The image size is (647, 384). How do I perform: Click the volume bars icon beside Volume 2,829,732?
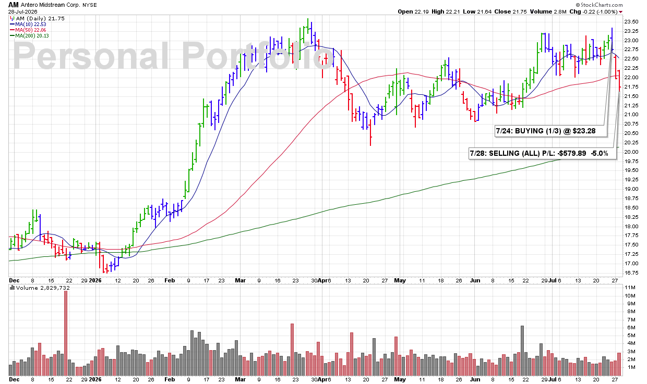(x=12, y=288)
